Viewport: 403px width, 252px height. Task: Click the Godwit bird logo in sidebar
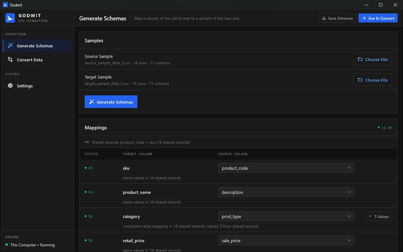pos(10,18)
